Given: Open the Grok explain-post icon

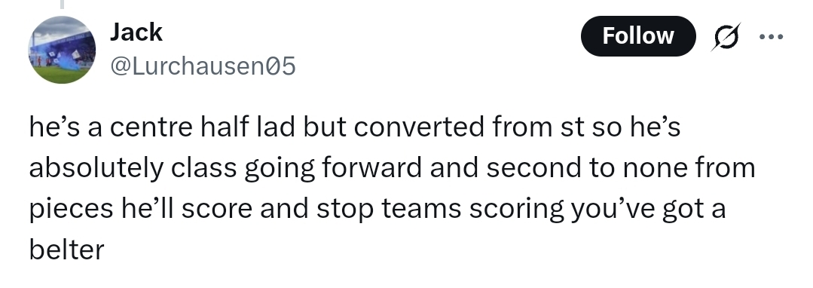Looking at the screenshot, I should 726,36.
